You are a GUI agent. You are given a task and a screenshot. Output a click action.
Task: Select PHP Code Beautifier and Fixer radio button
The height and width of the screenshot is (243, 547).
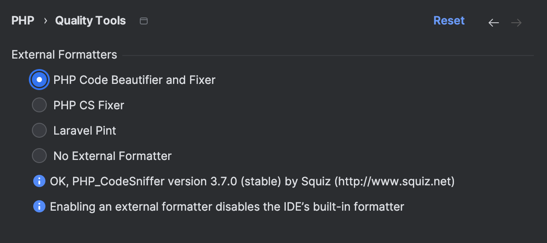pyautogui.click(x=39, y=80)
